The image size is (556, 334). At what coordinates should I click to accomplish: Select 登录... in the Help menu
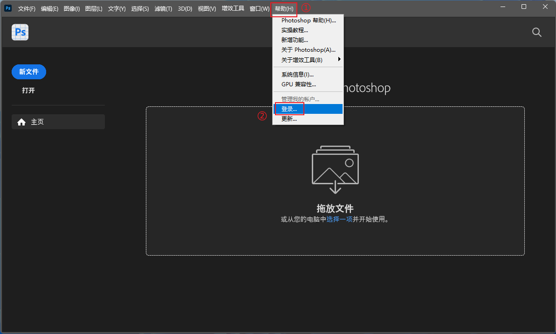point(308,109)
